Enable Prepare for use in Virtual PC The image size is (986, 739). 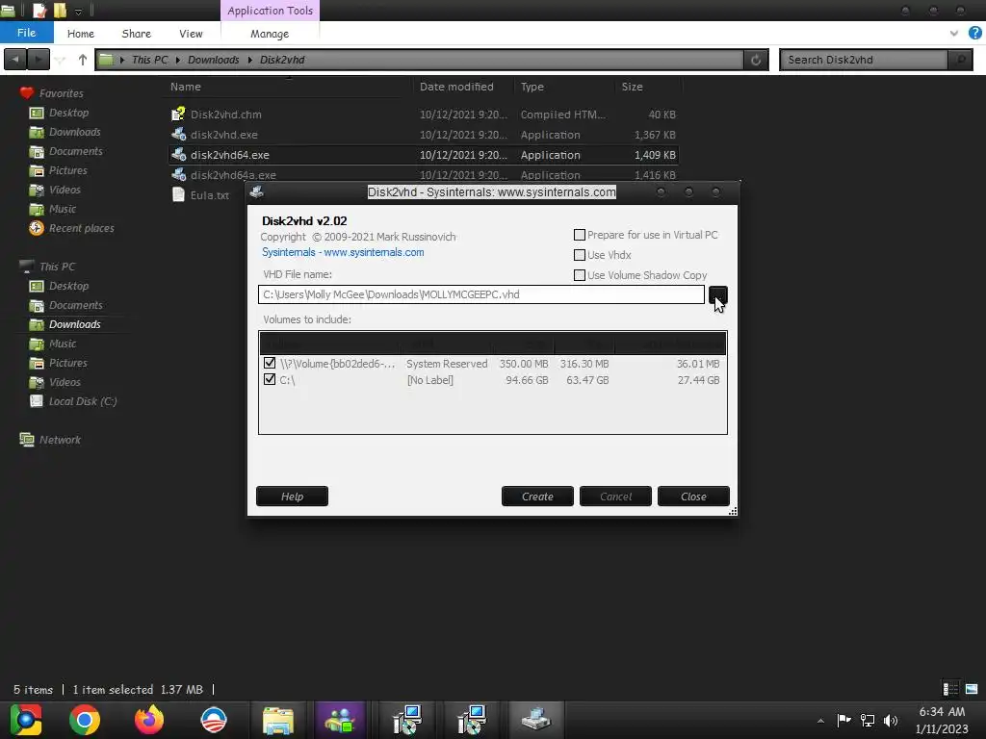click(x=579, y=235)
